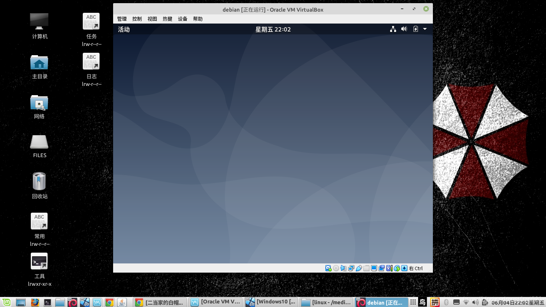Click the audio indicator in VM status bar
This screenshot has height=307, width=546.
(x=344, y=268)
